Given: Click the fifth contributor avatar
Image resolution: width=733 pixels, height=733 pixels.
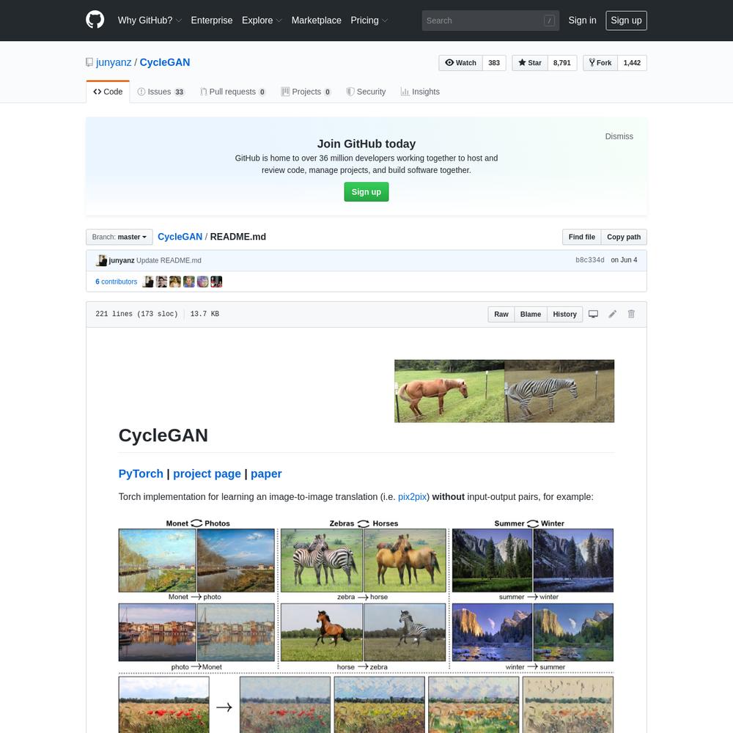Looking at the screenshot, I should tap(202, 281).
